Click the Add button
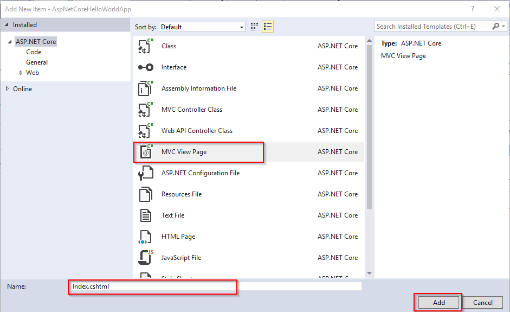Viewport: 510px width, 312px height. 438,303
